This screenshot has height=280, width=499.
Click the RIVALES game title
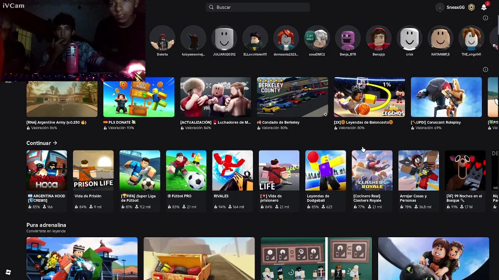[221, 196]
